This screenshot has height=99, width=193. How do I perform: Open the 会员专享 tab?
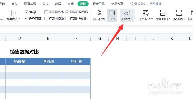click(117, 4)
